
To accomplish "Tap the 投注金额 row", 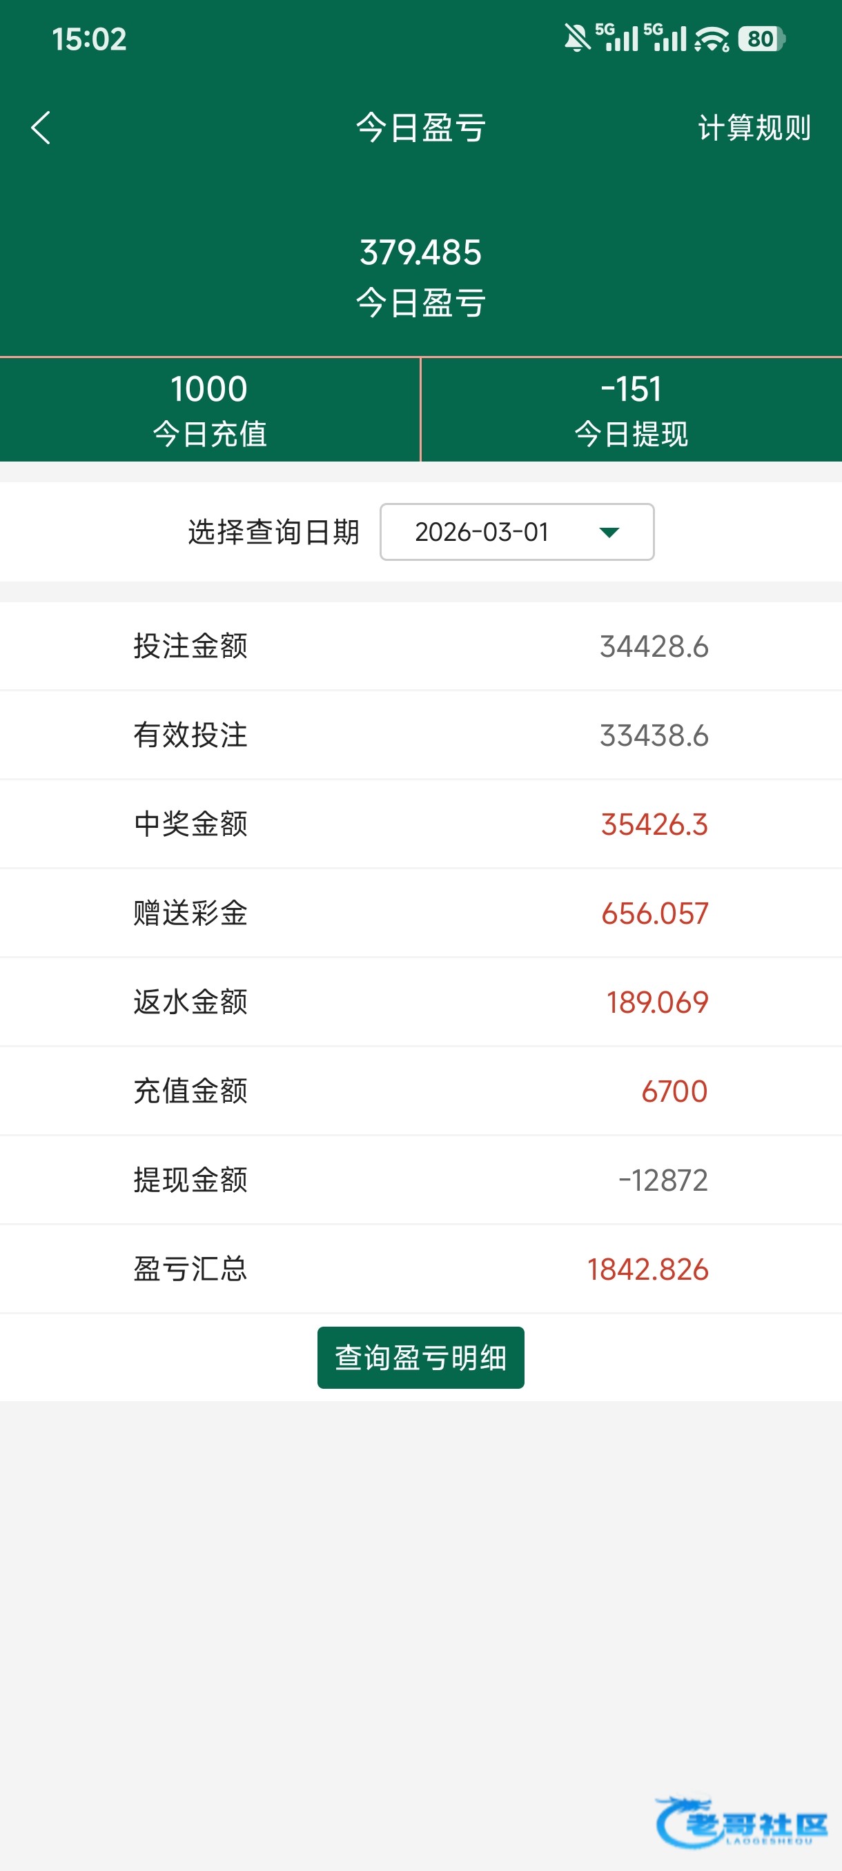I will [x=420, y=646].
